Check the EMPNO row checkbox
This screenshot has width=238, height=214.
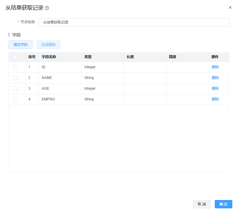pos(15,99)
